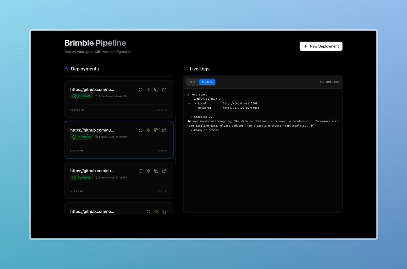Screen dimensions: 407x269
Task: Click the tag icon beside brimble-app-7fcdd939
Action: 97,137
